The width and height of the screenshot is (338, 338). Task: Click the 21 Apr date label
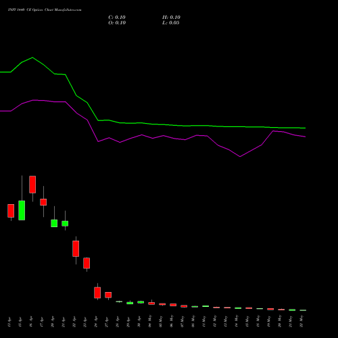(64, 322)
